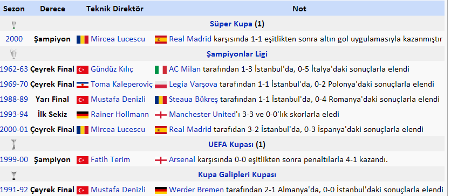Open the Werder Bremen link
Image resolution: width=451 pixels, height=196 pixels.
[196, 190]
